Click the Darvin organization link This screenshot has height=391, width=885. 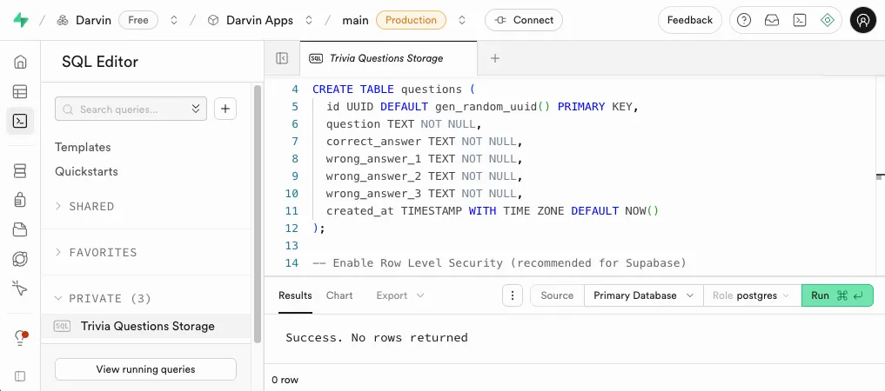[94, 20]
